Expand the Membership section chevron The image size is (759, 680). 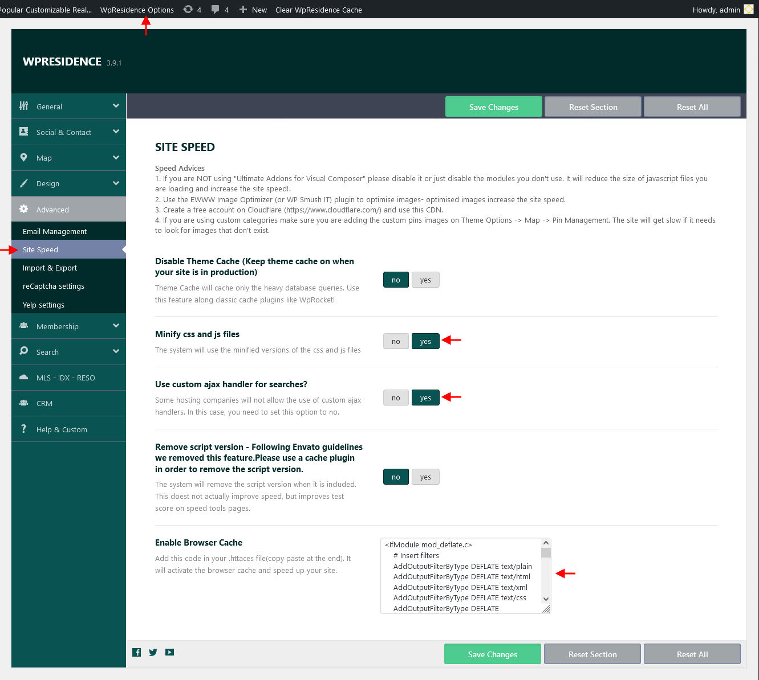(116, 326)
